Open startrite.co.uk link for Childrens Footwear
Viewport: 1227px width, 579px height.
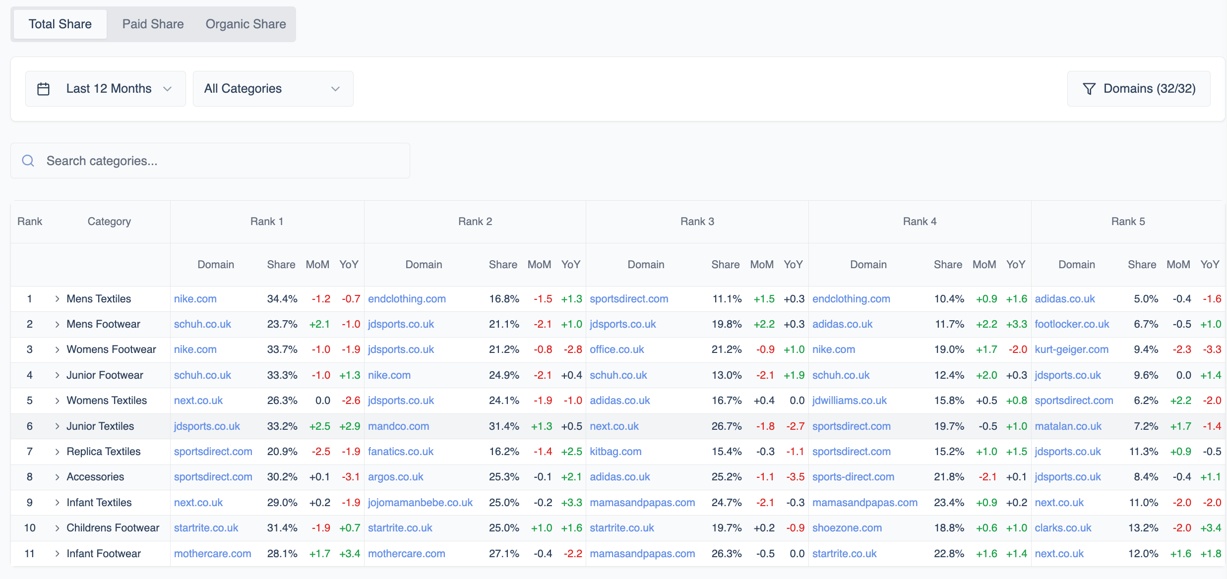[x=206, y=527]
